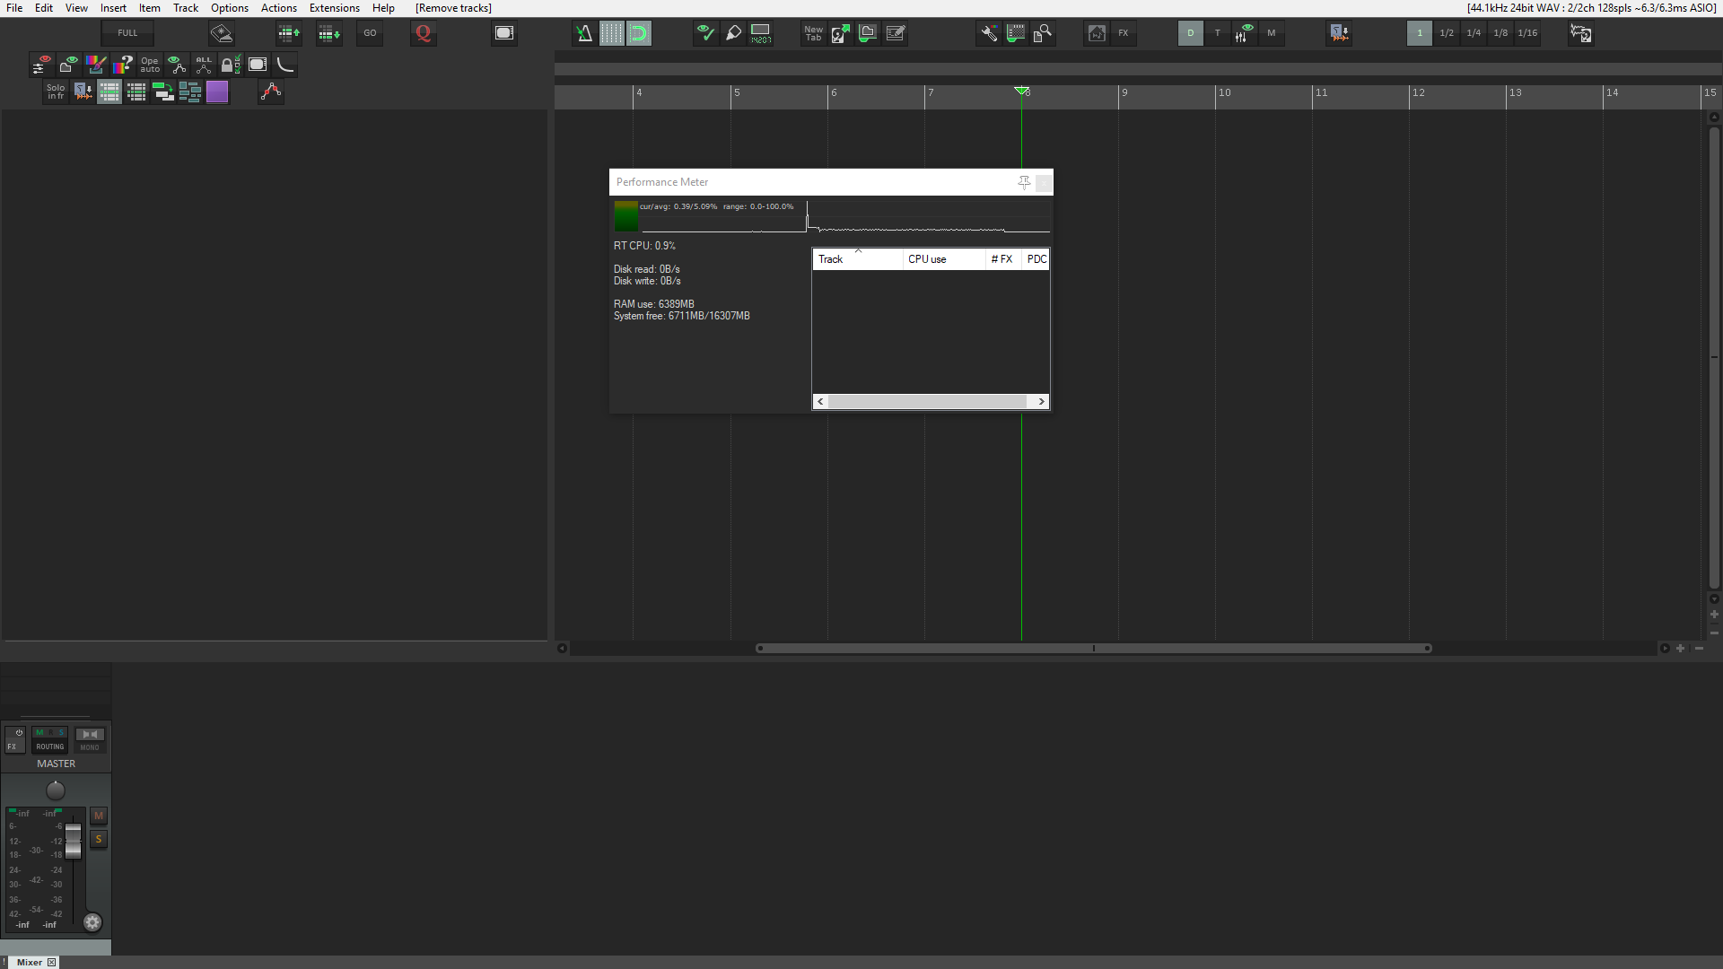Image resolution: width=1723 pixels, height=969 pixels.
Task: Open the Extensions menu
Action: click(334, 8)
